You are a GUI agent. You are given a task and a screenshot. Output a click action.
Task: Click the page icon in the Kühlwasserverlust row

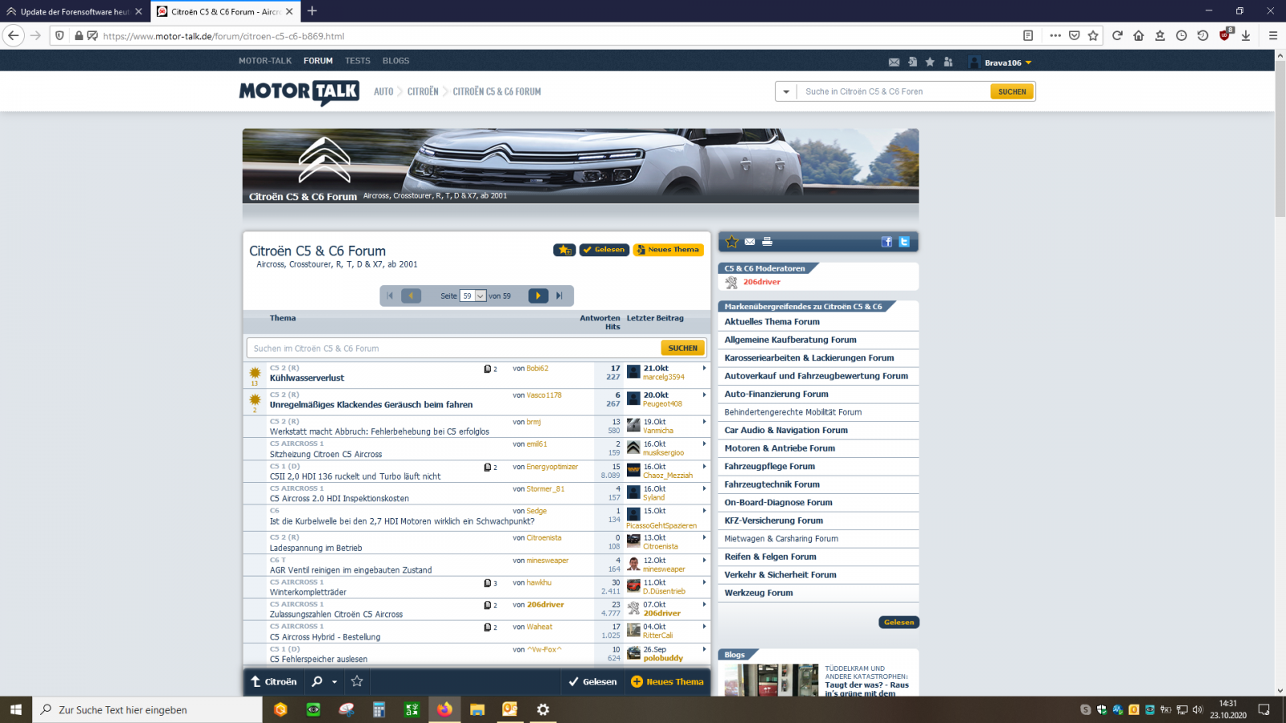487,369
